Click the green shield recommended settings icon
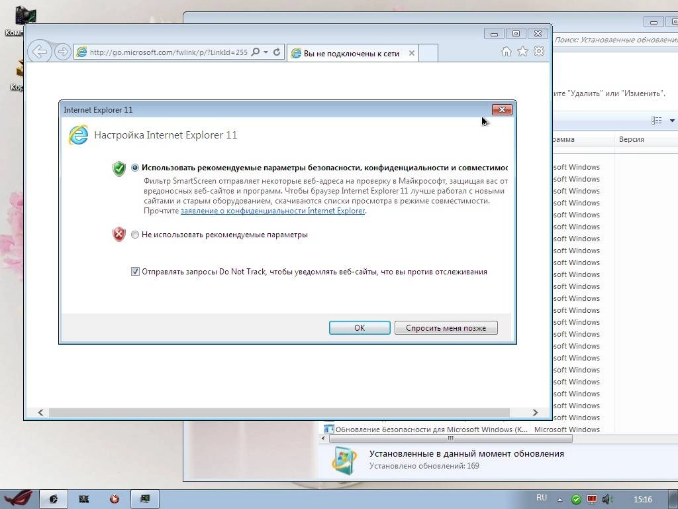Image resolution: width=678 pixels, height=509 pixels. 119,168
